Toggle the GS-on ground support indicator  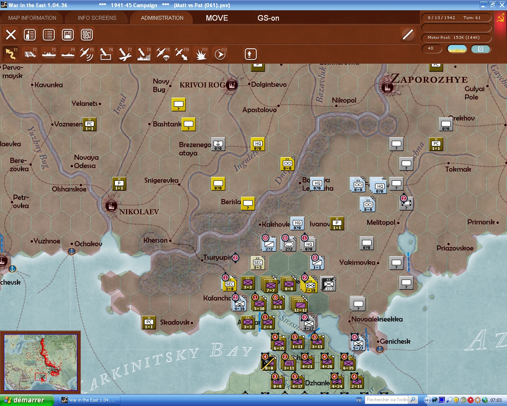(268, 18)
